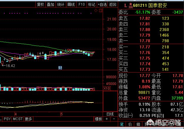Open the 日线 period selector
184x129 pixels.
pos(110,114)
